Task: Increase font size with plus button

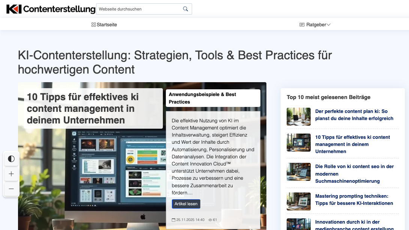Action: tap(11, 174)
